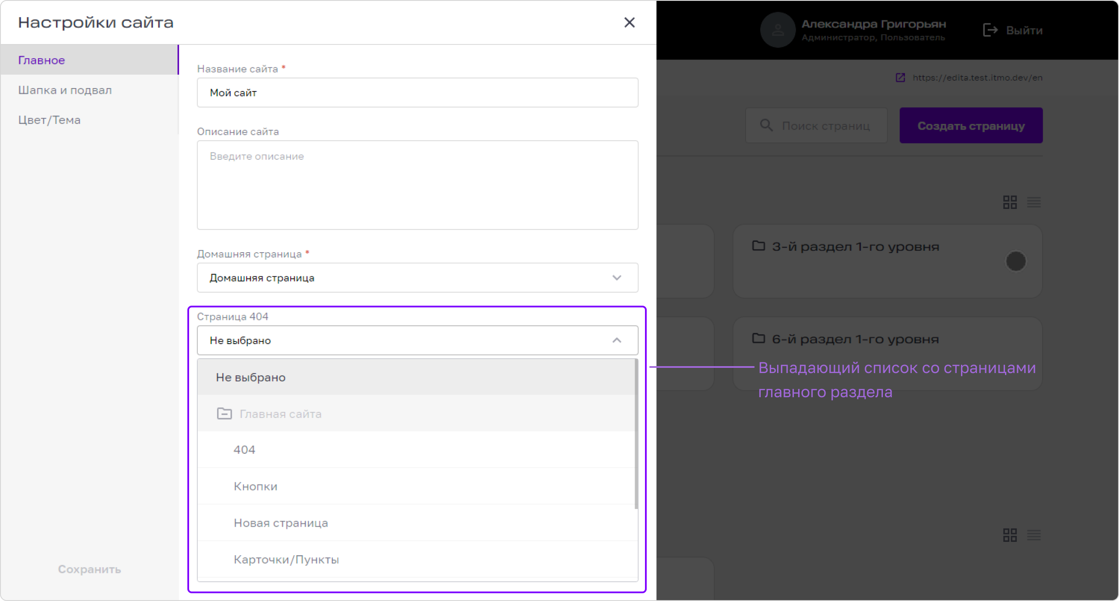Screen dimensions: 1119x601
Task: Open the 3-й раздел 1-го уровня card
Action: coord(888,261)
